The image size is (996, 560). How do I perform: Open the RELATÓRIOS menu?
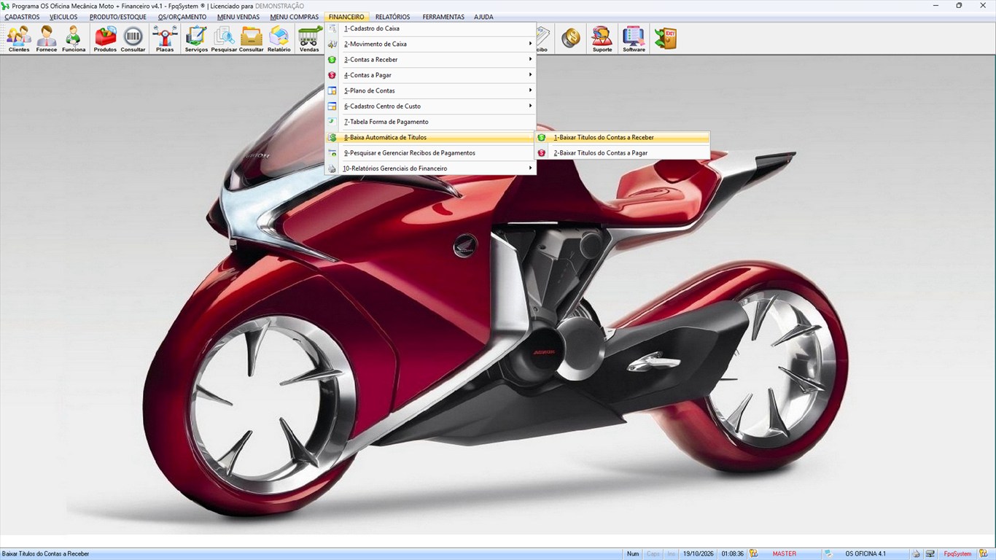tap(392, 17)
